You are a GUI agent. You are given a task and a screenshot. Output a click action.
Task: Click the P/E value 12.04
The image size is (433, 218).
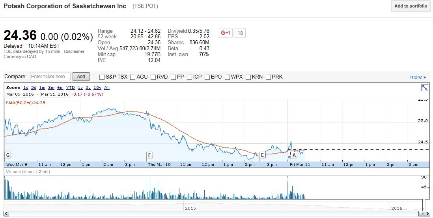(154, 60)
